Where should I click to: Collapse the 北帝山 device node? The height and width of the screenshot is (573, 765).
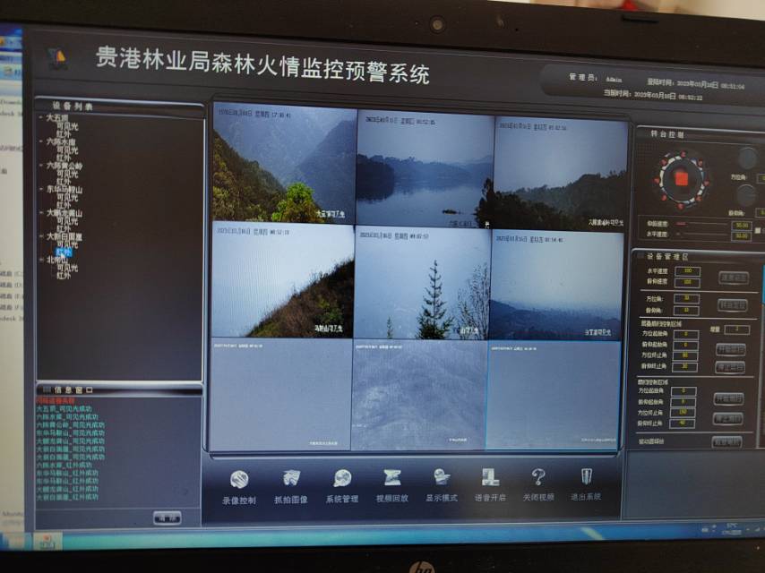pyautogui.click(x=42, y=261)
